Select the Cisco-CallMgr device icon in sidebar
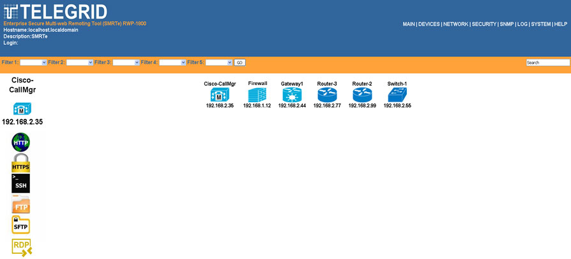The width and height of the screenshot is (571, 259). (22, 109)
